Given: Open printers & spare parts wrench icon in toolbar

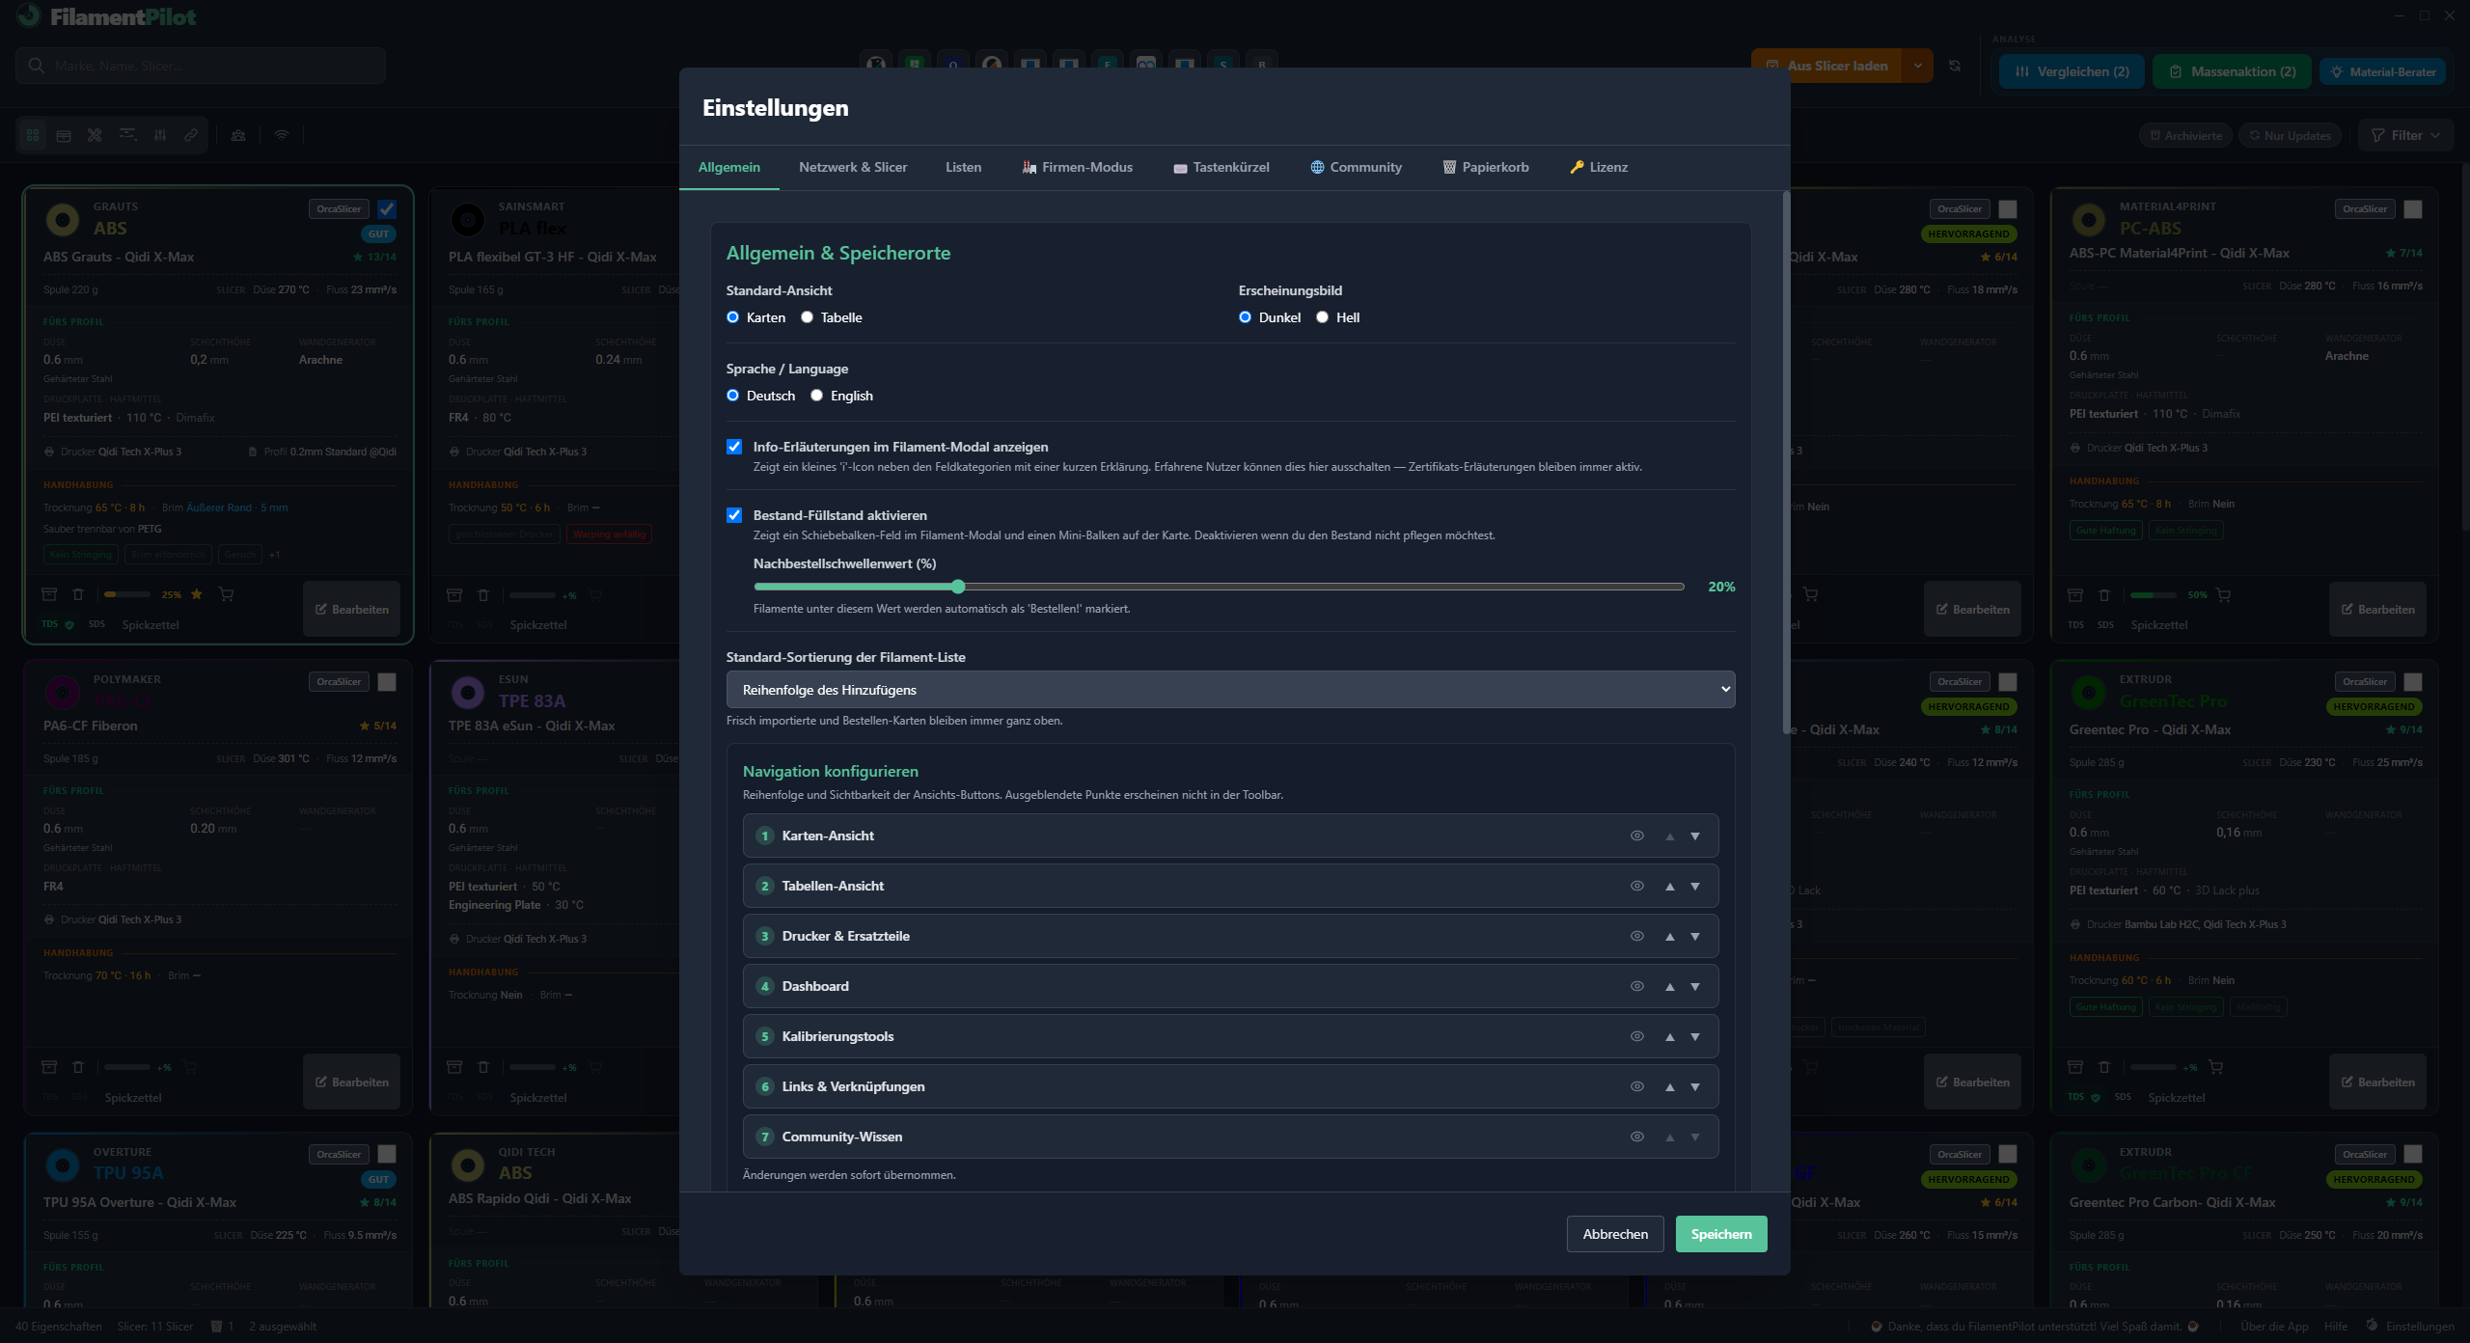Looking at the screenshot, I should (x=95, y=135).
